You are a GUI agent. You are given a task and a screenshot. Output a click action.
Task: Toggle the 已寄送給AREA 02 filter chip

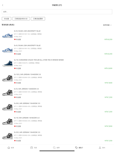[x=21, y=19]
